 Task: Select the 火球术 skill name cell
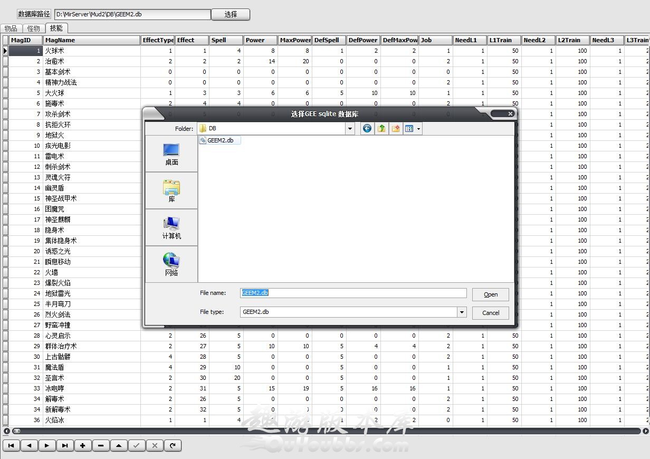point(92,51)
